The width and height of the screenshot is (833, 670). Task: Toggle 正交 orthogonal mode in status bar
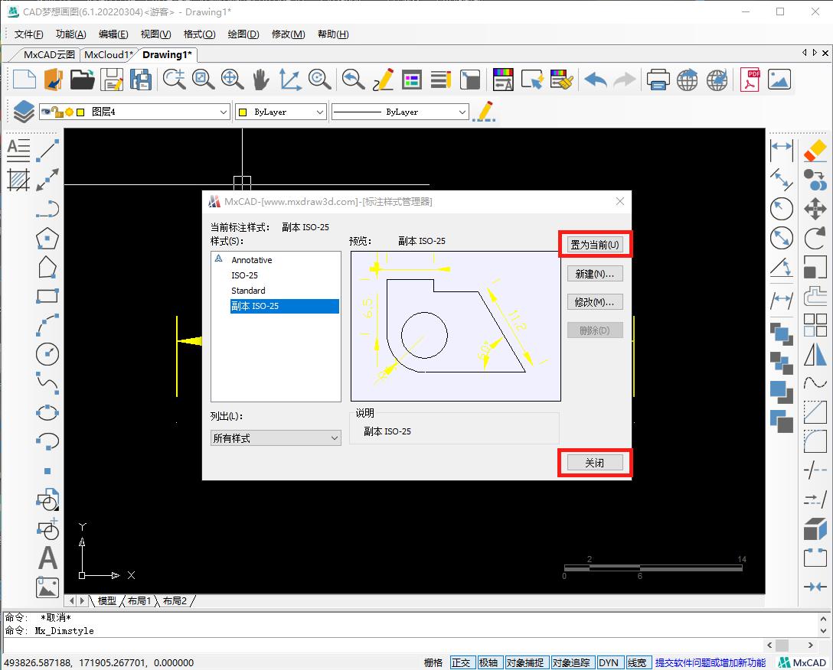[462, 662]
